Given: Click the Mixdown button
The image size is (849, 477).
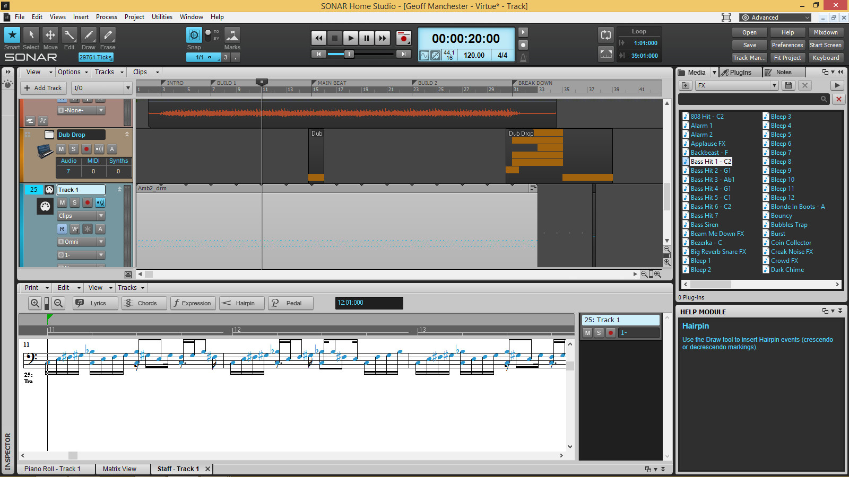Looking at the screenshot, I should 826,32.
